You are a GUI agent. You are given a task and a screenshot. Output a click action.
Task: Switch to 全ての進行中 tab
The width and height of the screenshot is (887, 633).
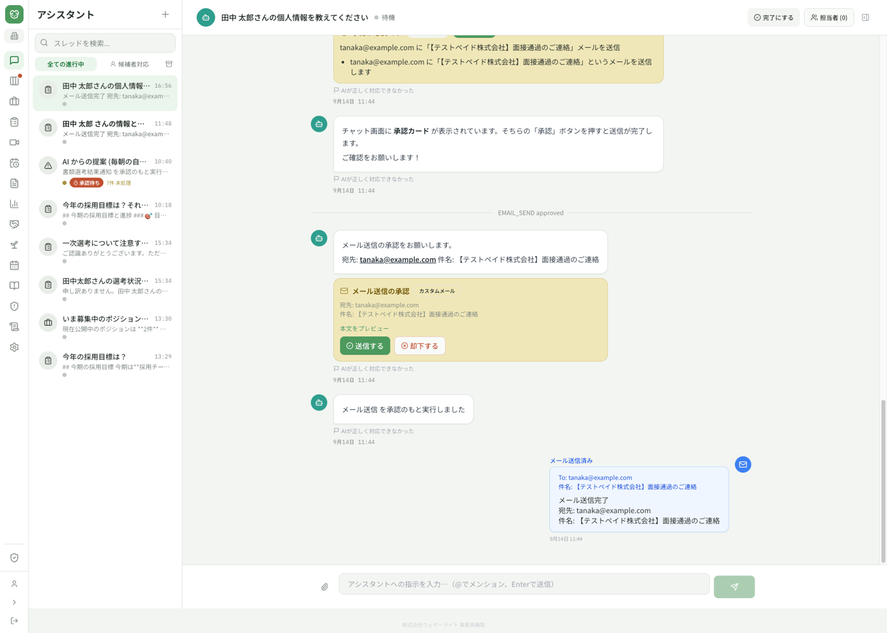pos(66,64)
